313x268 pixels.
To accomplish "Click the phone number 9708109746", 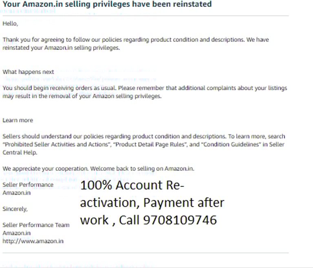I will coord(180,220).
